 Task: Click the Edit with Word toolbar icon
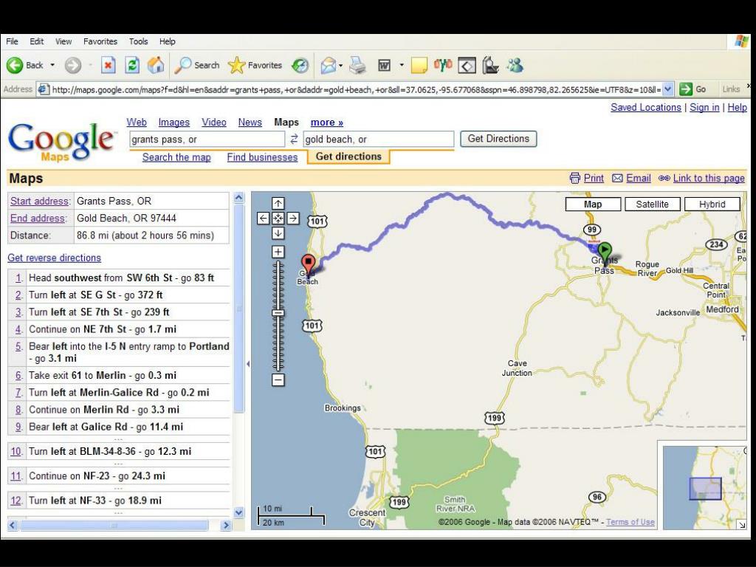pos(384,65)
